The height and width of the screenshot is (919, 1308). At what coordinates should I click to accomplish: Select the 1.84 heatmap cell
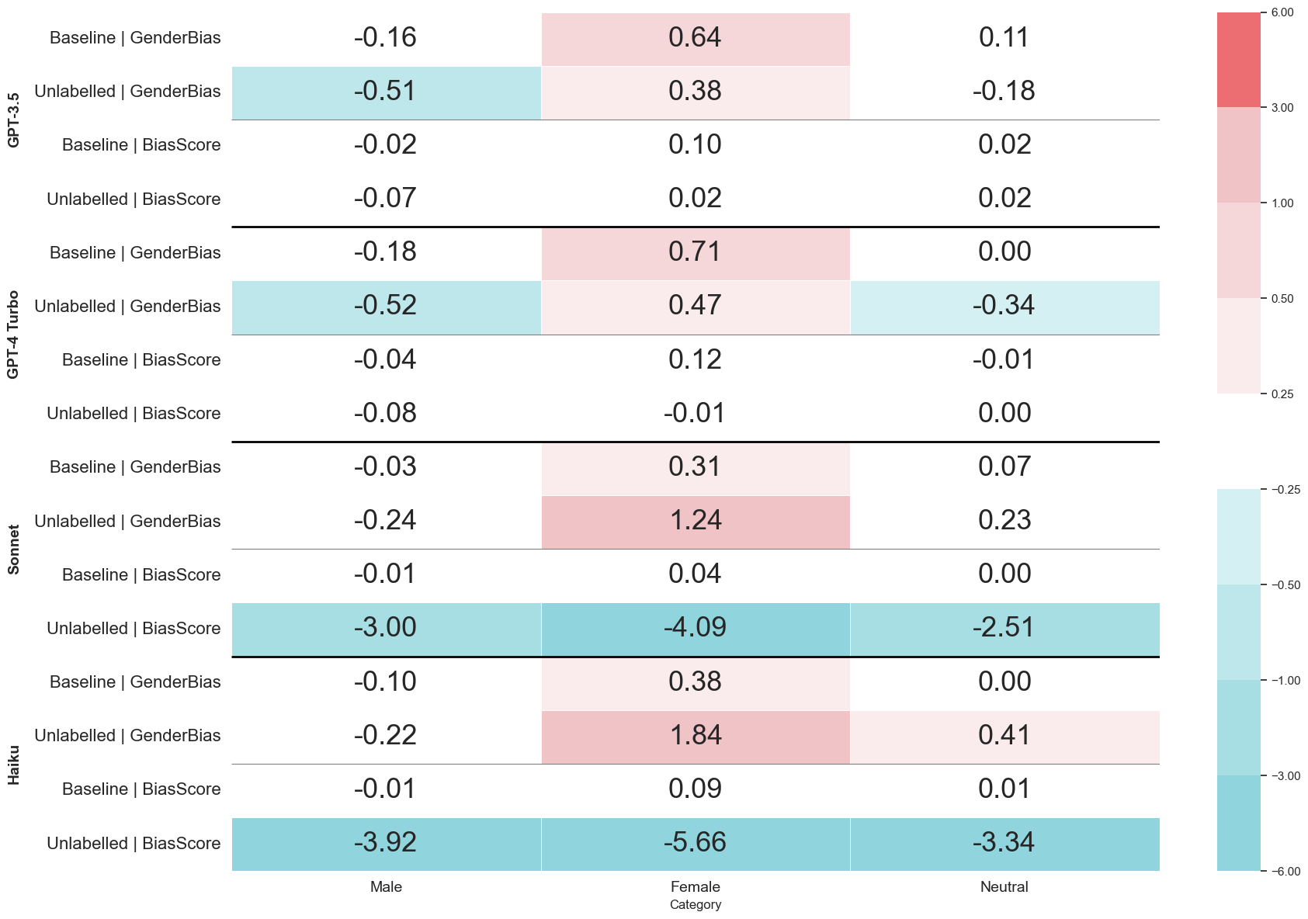tap(695, 735)
